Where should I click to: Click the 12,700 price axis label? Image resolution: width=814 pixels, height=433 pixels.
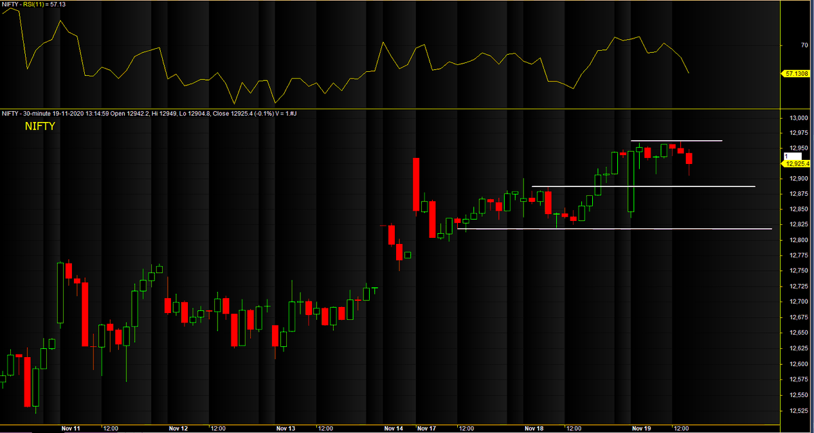798,302
